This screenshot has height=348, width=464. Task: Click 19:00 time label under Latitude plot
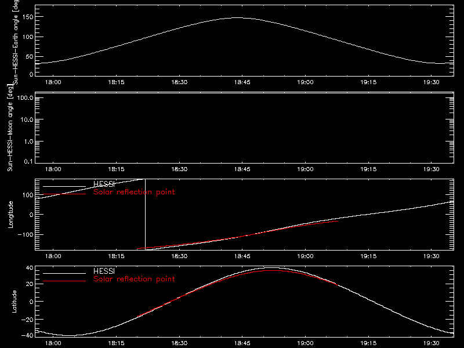tap(306, 343)
